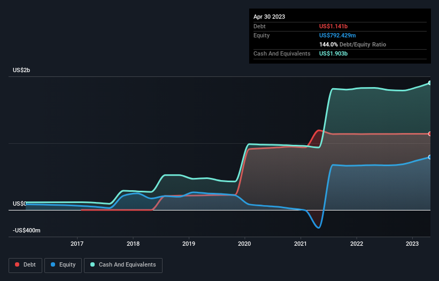The height and width of the screenshot is (281, 439).
Task: Select the teal Cash end-point marker
Action: point(430,83)
